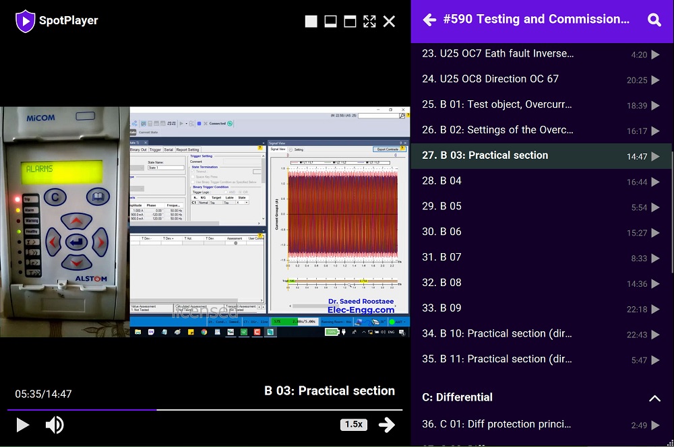Select the top-docked video layout icon
The image size is (674, 447).
(x=350, y=22)
